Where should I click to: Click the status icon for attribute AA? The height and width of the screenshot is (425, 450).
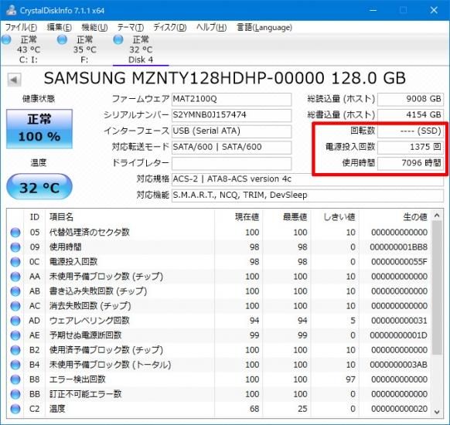click(x=15, y=277)
